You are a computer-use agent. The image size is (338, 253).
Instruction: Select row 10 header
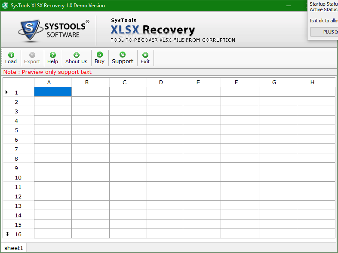18,177
